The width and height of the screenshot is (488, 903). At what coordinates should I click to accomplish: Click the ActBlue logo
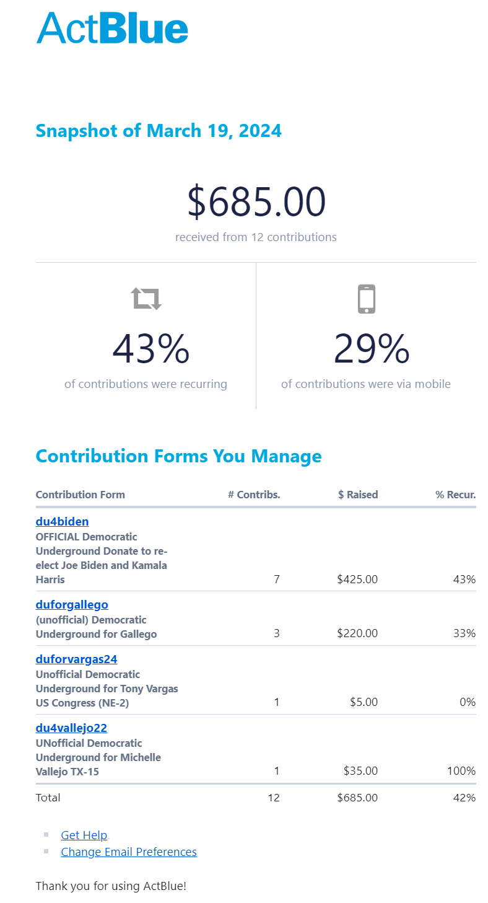pos(112,28)
